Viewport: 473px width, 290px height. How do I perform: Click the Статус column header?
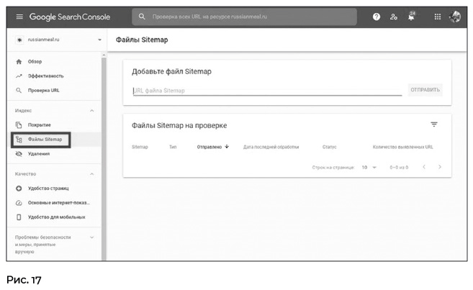coord(330,147)
